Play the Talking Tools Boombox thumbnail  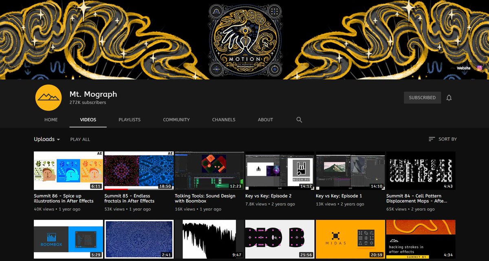(209, 171)
